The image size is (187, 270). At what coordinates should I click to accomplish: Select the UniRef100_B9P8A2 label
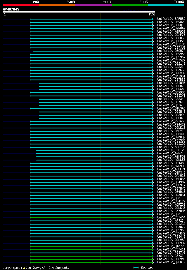[x=171, y=29]
